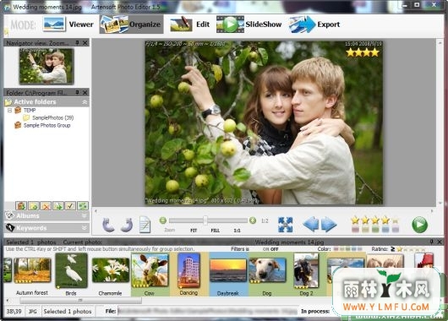Apply the blue color label below the stars
Viewport: 448px width, 321px height.
[x=385, y=229]
